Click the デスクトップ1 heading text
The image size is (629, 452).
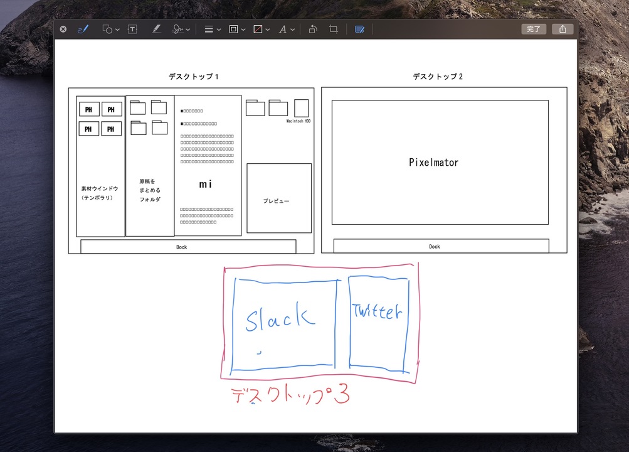click(x=193, y=77)
